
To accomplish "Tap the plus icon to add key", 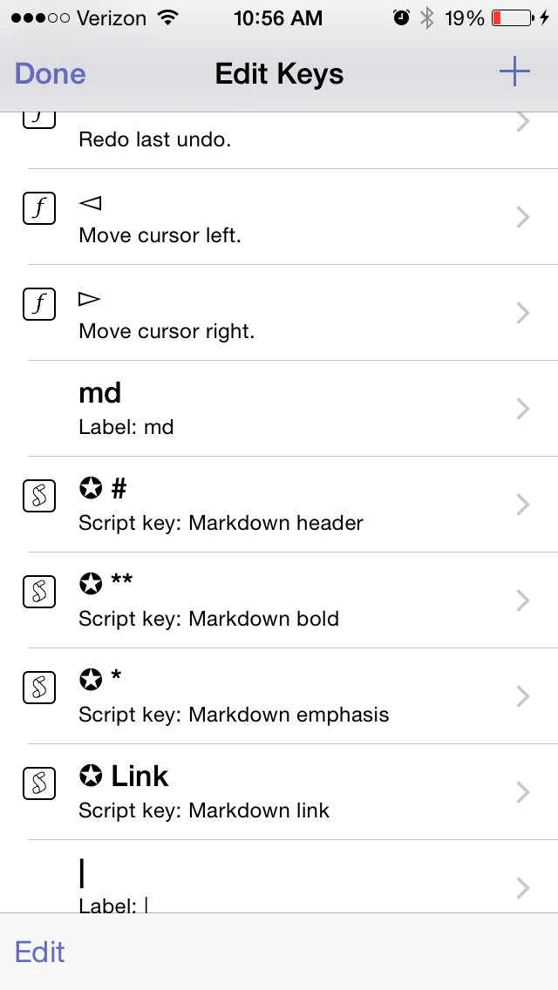I will coord(514,72).
